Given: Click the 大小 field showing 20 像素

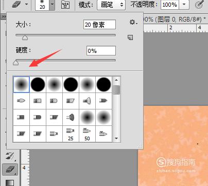Looking at the screenshot, I should [99, 25].
